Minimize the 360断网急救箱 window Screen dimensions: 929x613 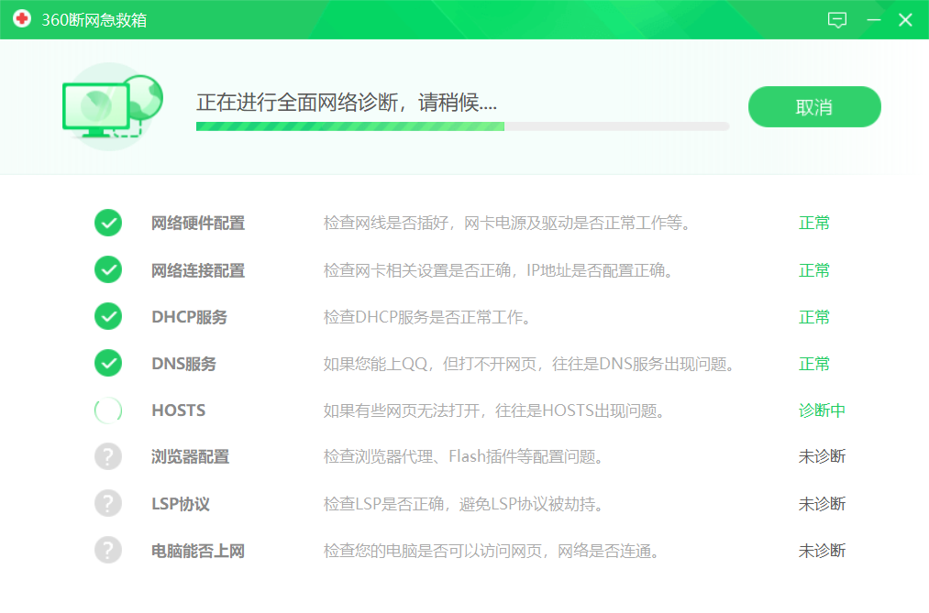(874, 20)
